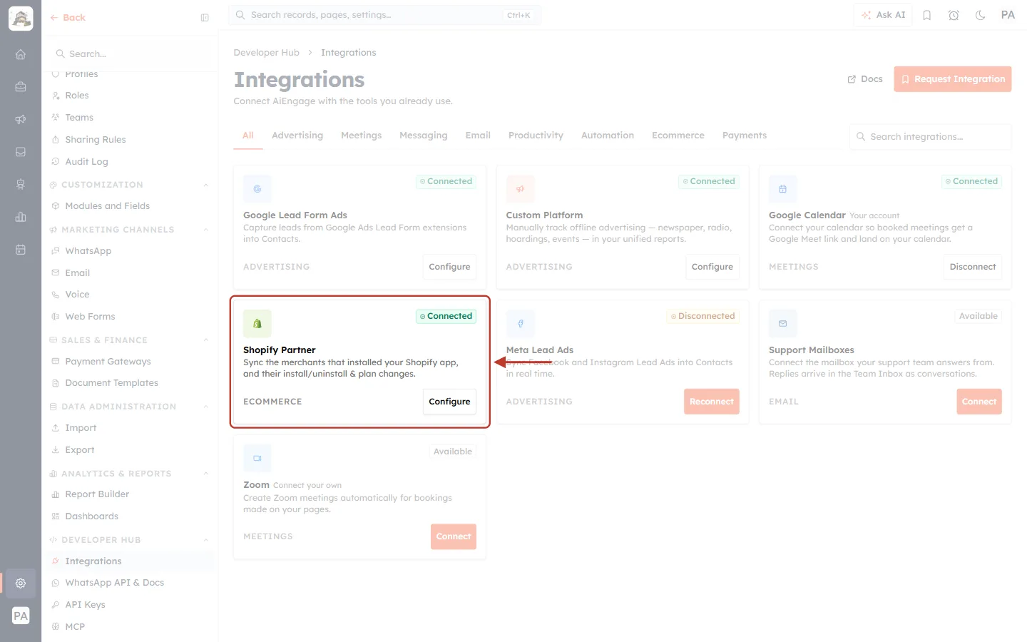This screenshot has width=1027, height=642.
Task: Click the Shopify Partner bag icon
Action: pos(257,323)
